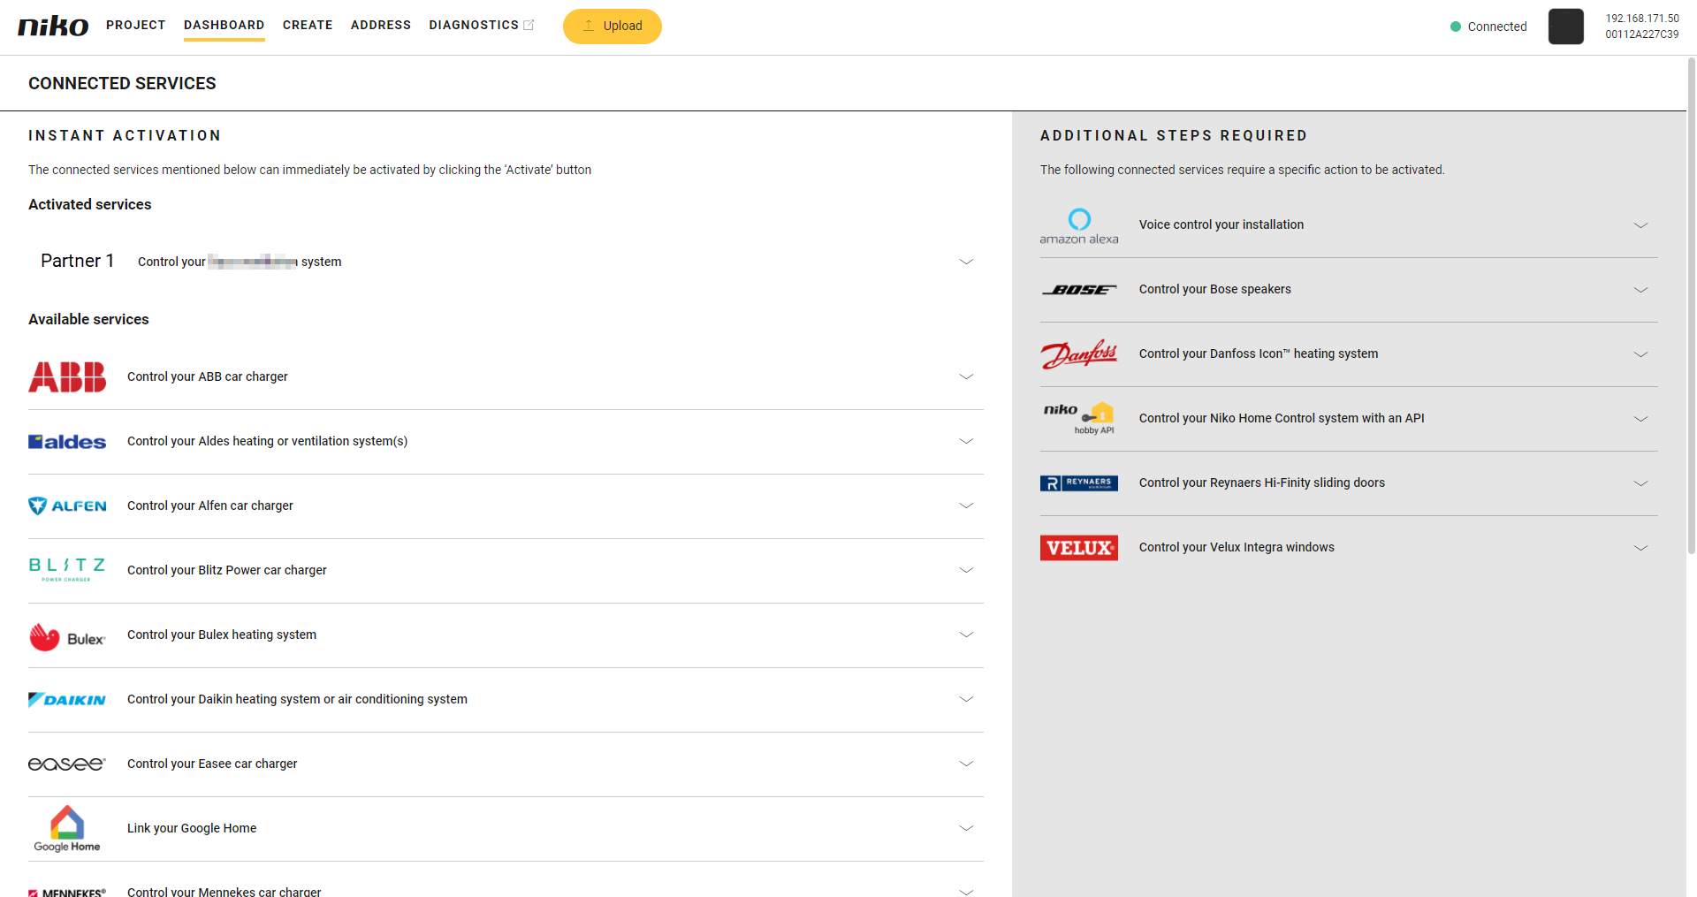The image size is (1697, 897).
Task: Expand the Bose speakers row
Action: [1640, 290]
